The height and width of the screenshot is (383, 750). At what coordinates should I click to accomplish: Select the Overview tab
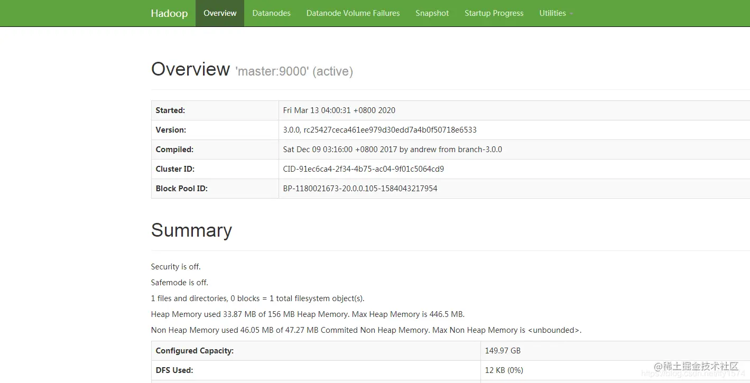click(x=220, y=13)
